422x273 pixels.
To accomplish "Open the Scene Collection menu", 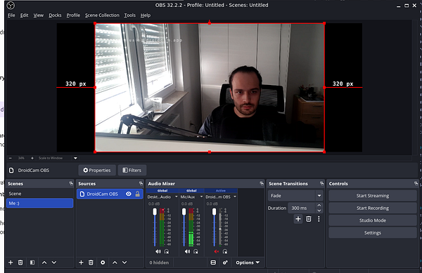I will point(102,15).
